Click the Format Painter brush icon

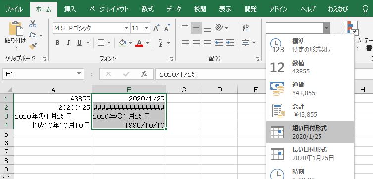33,46
